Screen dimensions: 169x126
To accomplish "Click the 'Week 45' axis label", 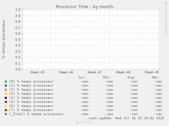I will click(37, 72).
